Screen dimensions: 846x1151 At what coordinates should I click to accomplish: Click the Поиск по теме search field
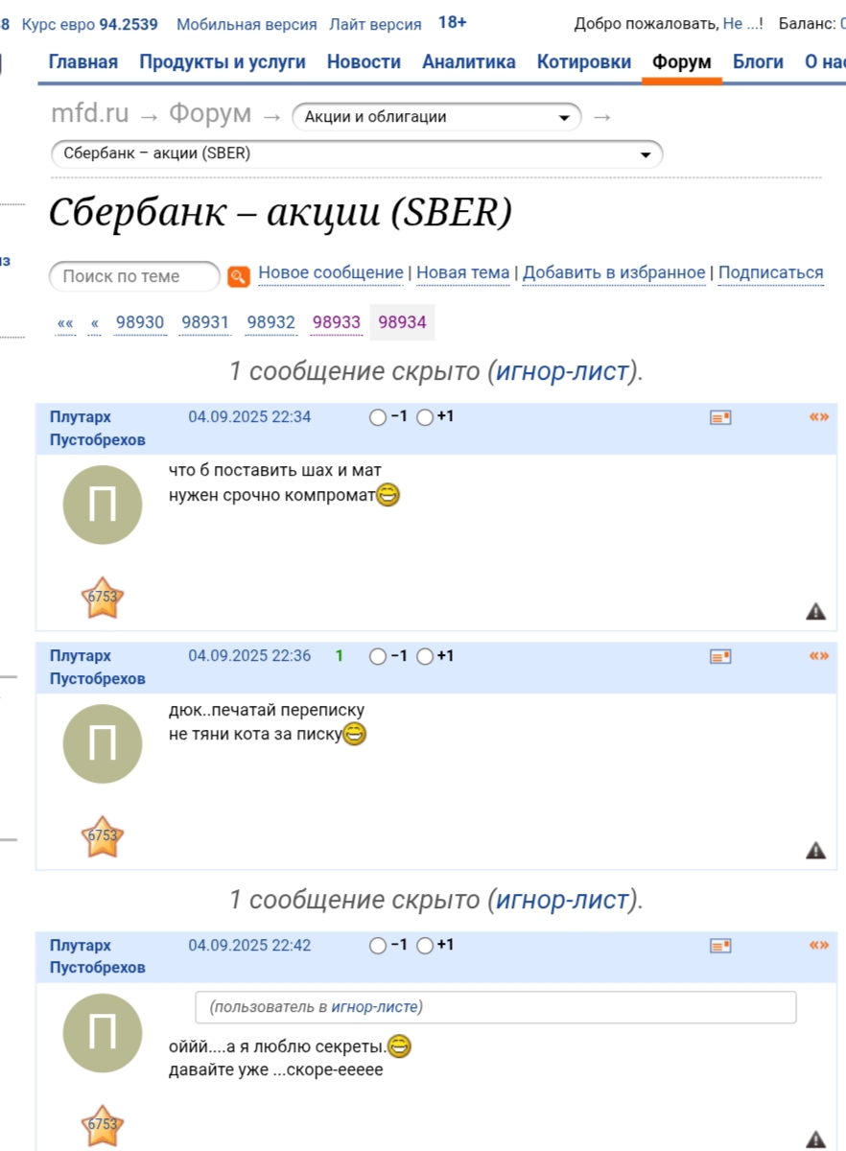point(134,276)
